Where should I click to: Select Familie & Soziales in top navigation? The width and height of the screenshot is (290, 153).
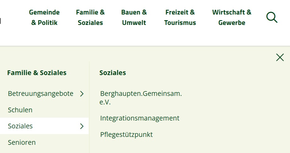90,17
